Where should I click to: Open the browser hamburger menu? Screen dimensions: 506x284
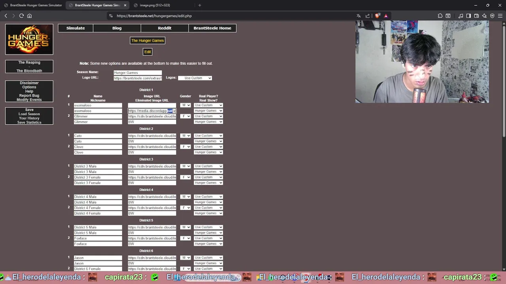click(500, 16)
